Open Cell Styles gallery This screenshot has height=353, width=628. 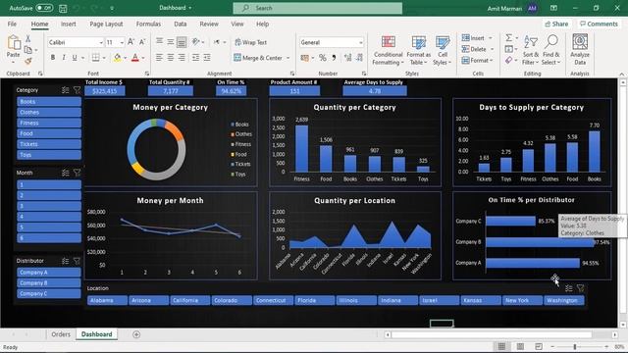point(443,50)
